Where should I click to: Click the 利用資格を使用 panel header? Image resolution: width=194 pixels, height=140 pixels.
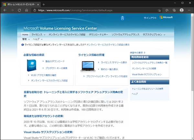[149, 57]
